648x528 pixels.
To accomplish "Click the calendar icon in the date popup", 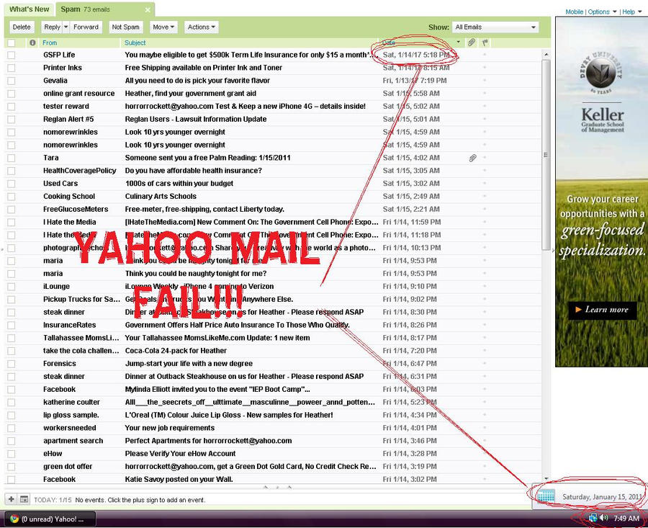I will click(x=546, y=496).
